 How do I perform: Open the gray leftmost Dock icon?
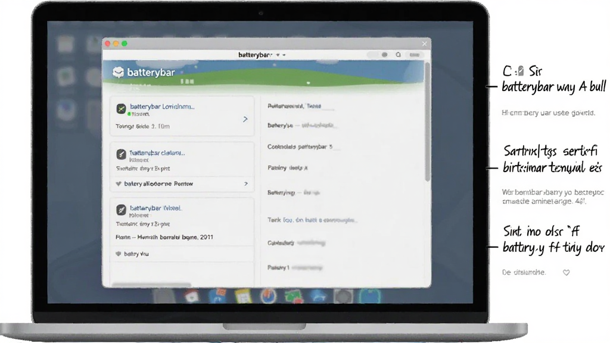point(164,296)
